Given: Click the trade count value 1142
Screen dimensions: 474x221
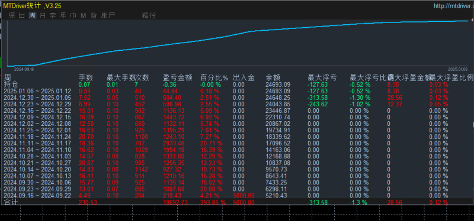Looking at the screenshot, I should pyautogui.click(x=142, y=169).
